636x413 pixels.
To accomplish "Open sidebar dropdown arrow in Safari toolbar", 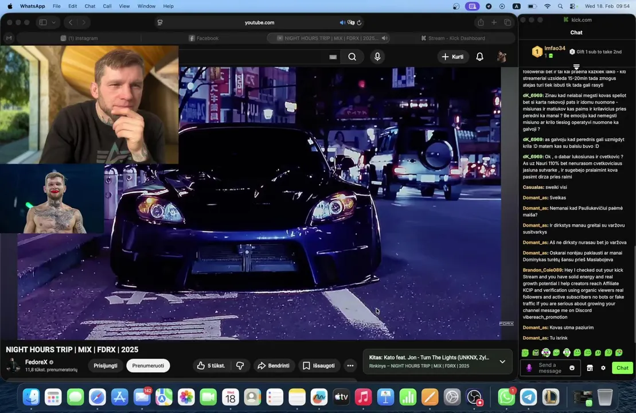I will tap(53, 23).
